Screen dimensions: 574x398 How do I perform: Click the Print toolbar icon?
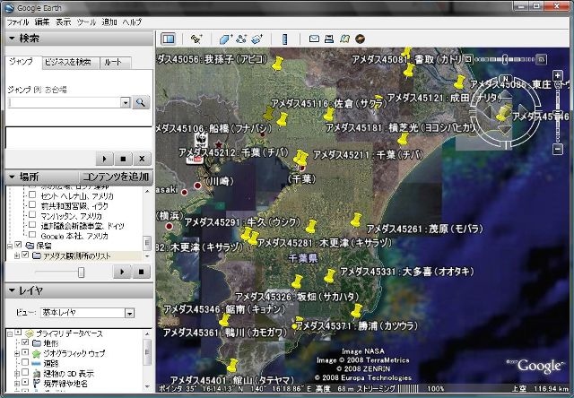[x=329, y=39]
